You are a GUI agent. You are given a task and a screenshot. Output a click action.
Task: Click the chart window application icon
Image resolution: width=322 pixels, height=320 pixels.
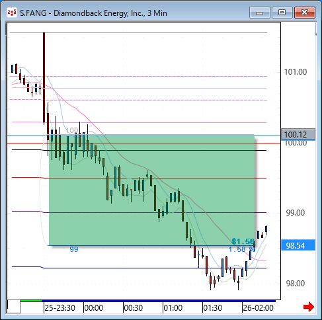point(12,13)
